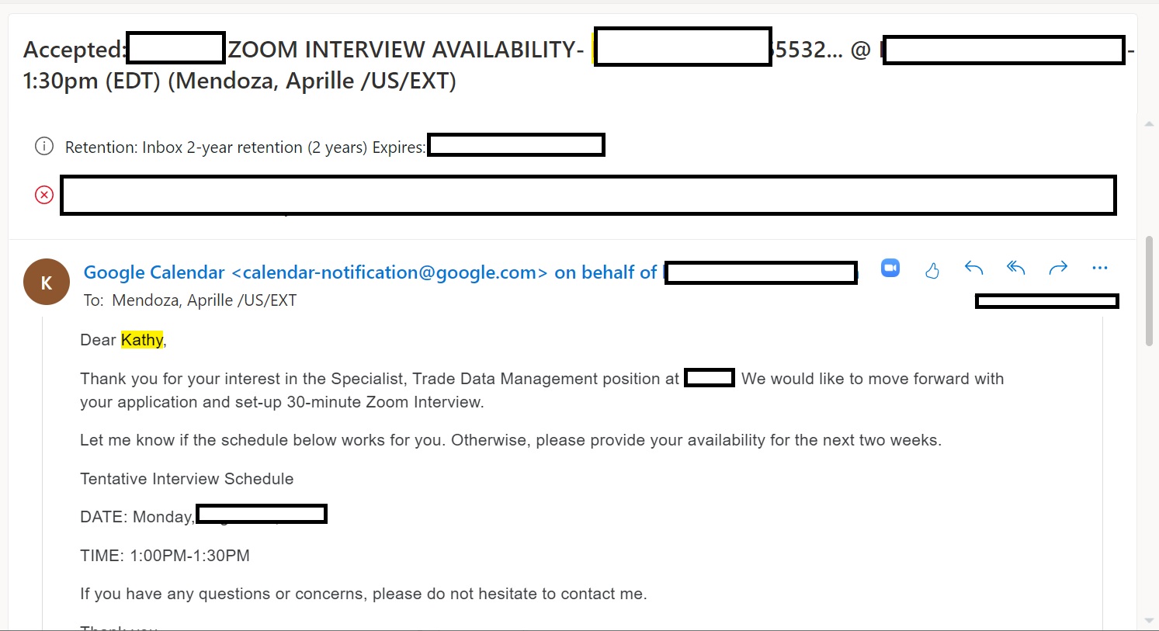1159x631 pixels.
Task: Click the info icon beside Retention
Action: [x=44, y=147]
